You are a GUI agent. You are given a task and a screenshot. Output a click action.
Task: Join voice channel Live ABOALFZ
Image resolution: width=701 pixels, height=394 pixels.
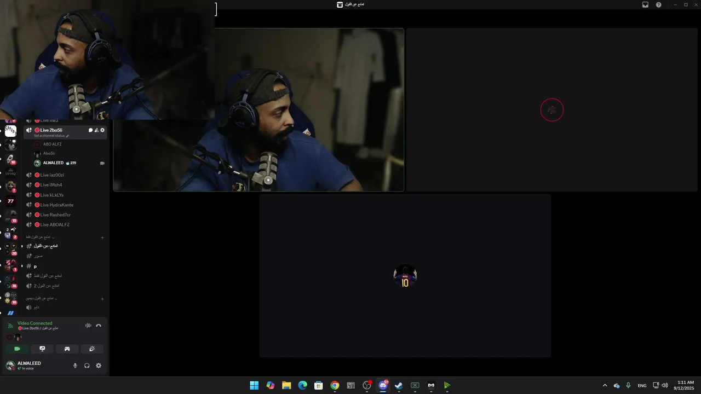[65, 224]
